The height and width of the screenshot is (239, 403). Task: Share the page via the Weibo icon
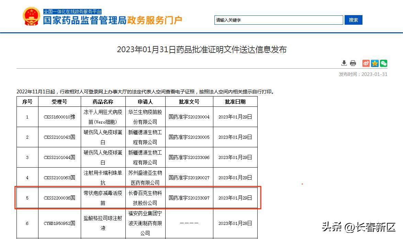click(x=365, y=63)
